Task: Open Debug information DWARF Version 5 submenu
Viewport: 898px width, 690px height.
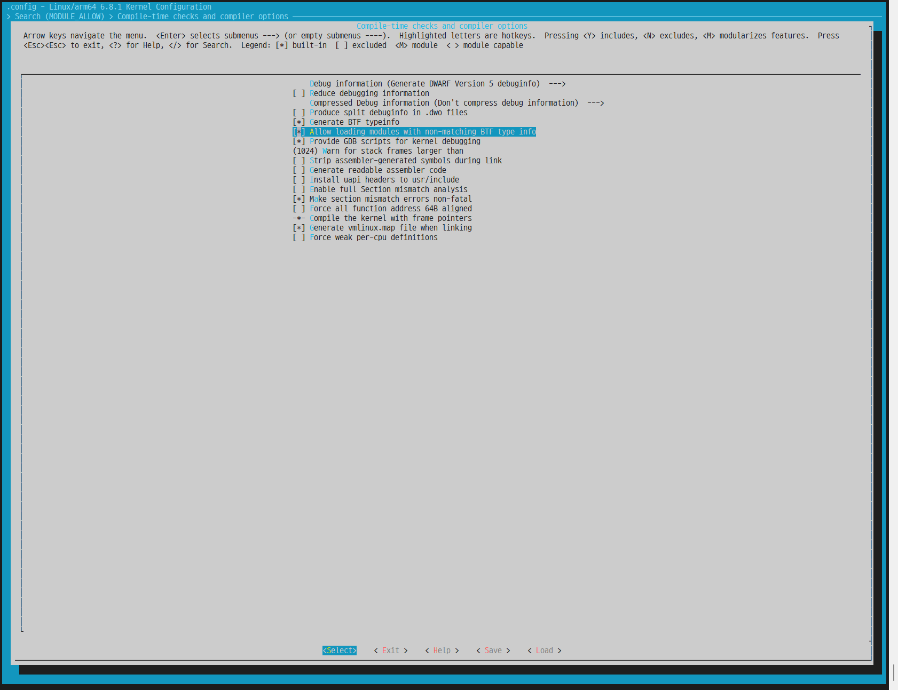Action: (437, 84)
